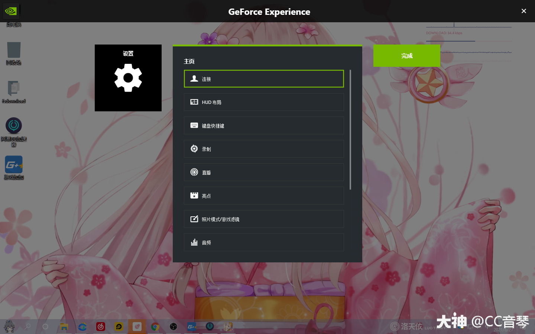The height and width of the screenshot is (334, 535).
Task: Open NetEase Cloud Music on taskbar
Action: pyautogui.click(x=101, y=327)
